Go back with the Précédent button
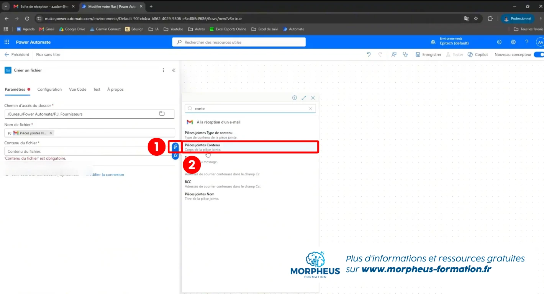Image resolution: width=544 pixels, height=294 pixels. click(17, 55)
